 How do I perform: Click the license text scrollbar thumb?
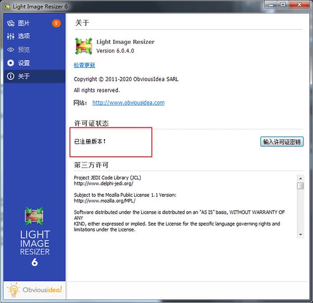(300, 185)
